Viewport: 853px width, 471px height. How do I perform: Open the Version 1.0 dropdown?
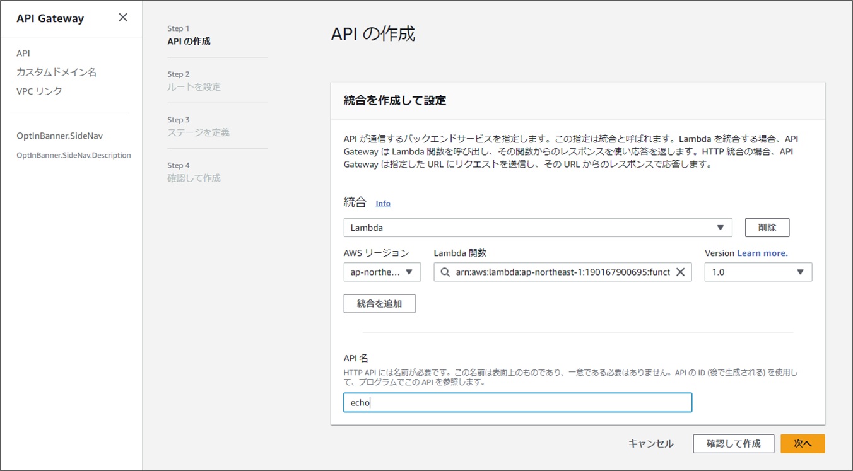[758, 272]
